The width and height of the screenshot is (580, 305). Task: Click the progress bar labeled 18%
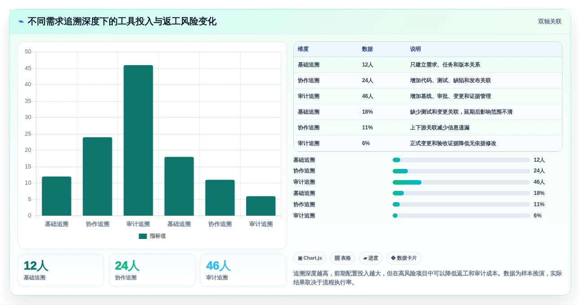click(x=461, y=193)
